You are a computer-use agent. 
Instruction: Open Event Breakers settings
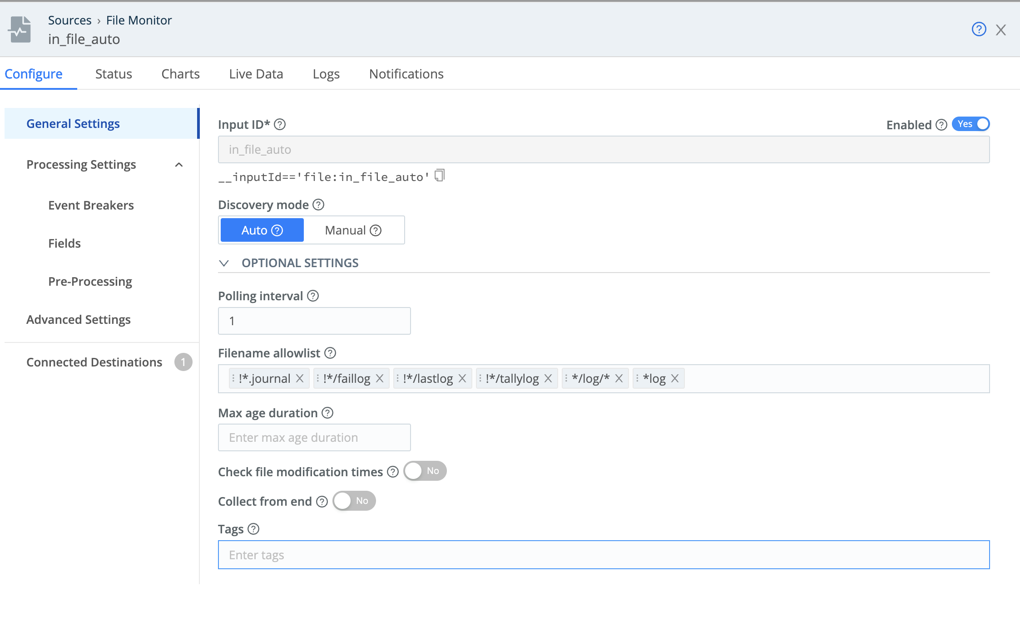tap(91, 205)
